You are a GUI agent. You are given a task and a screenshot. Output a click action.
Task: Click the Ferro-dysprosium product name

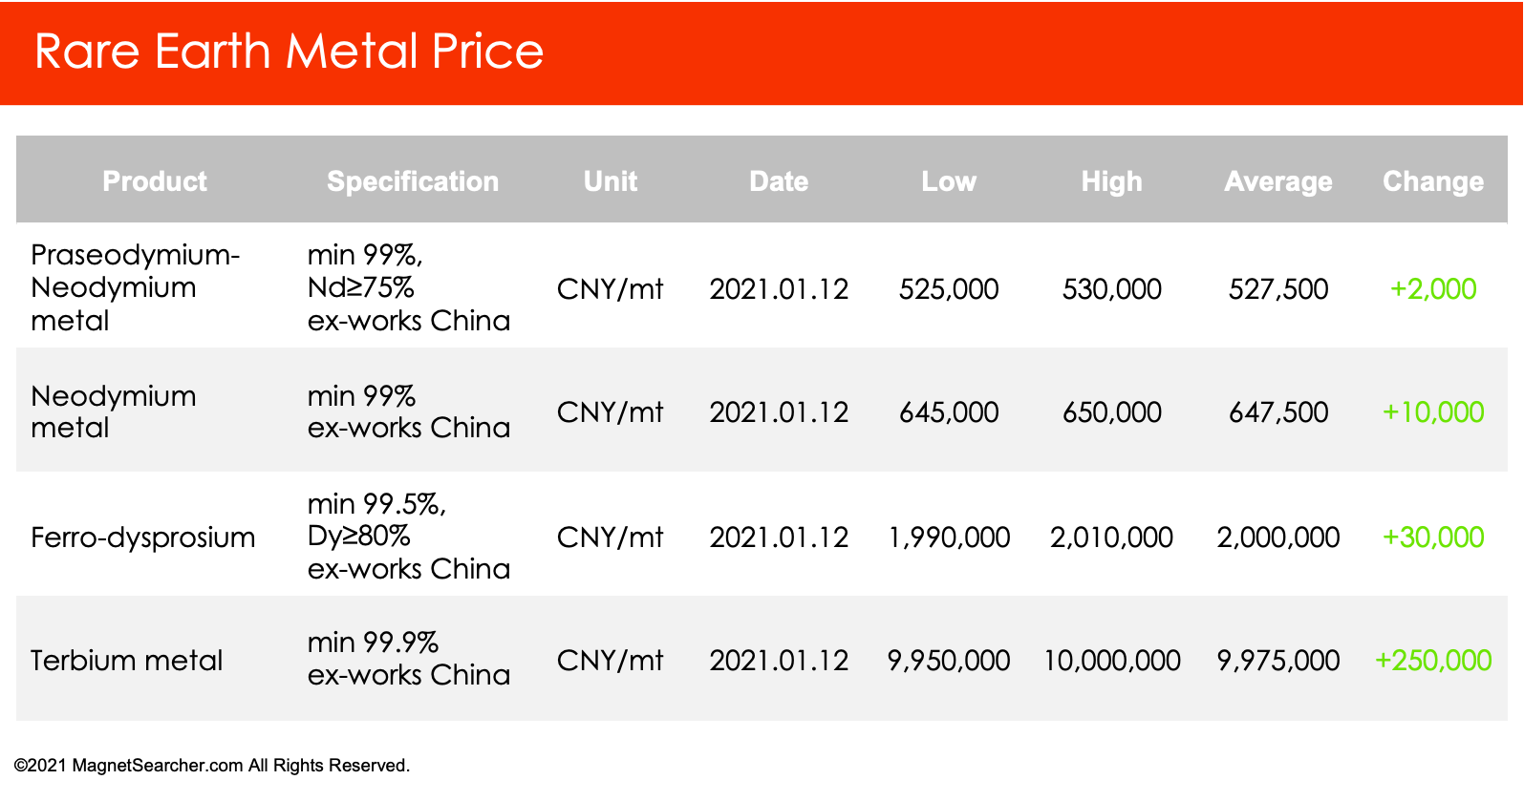click(143, 538)
